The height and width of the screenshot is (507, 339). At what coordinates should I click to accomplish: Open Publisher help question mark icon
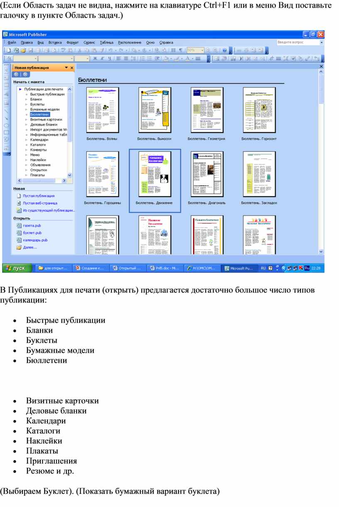(x=225, y=50)
